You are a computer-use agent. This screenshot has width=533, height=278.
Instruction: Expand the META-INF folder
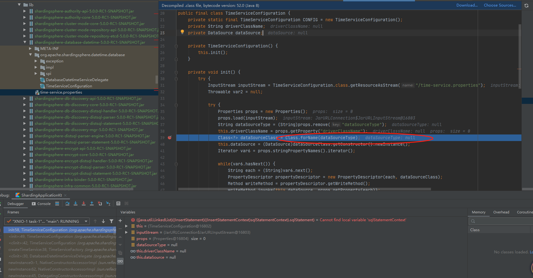[30, 48]
